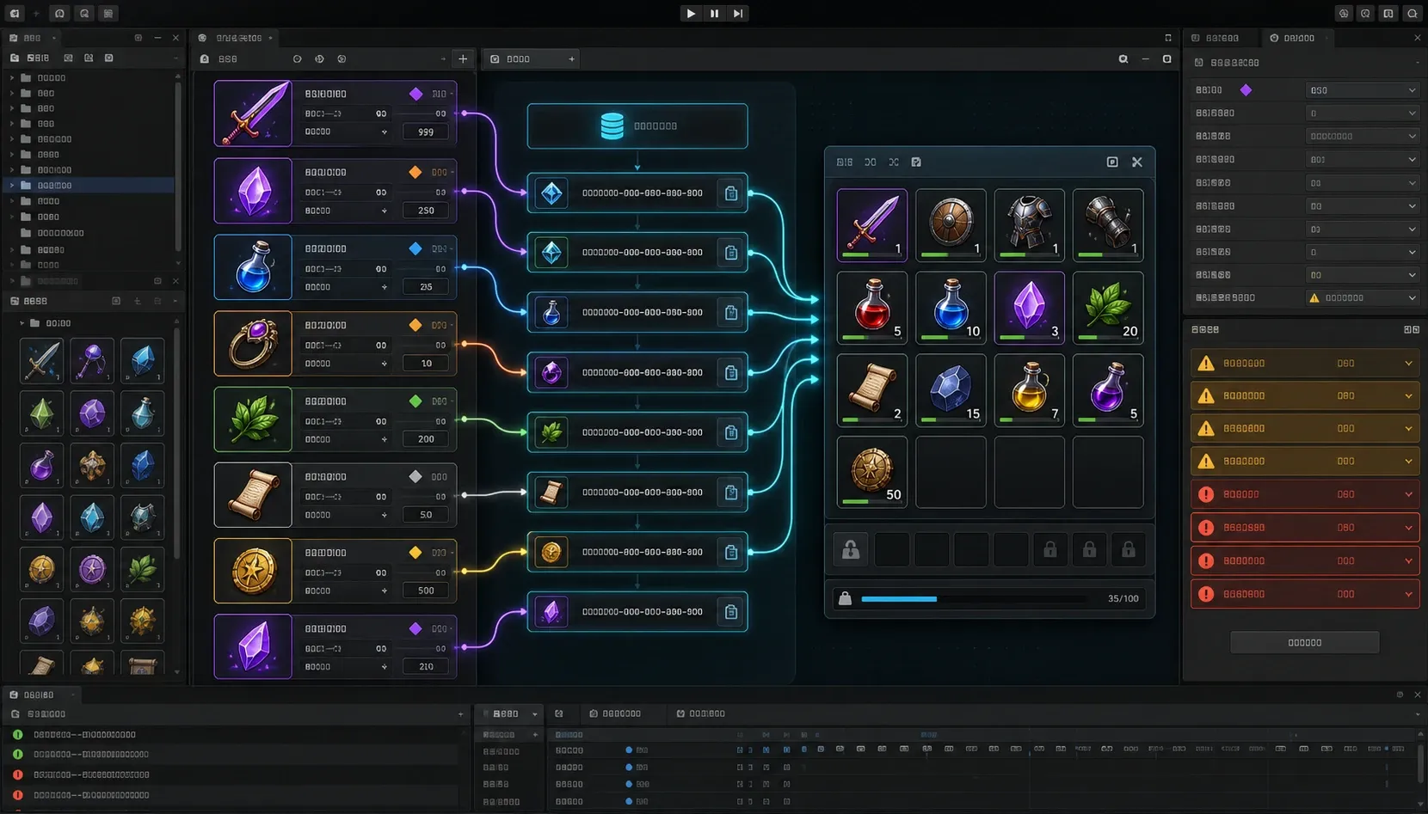
Task: Select the ring item card showing value 10
Action: pyautogui.click(x=335, y=344)
